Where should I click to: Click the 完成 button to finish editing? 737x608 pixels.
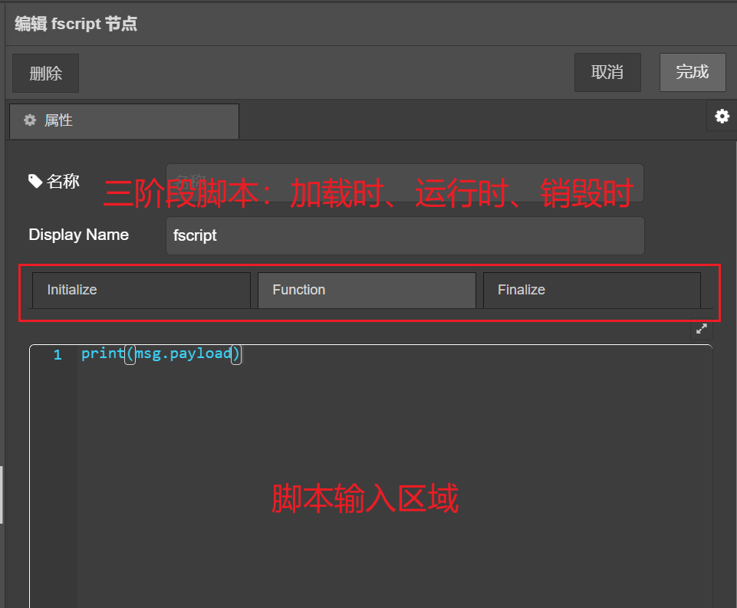(693, 72)
